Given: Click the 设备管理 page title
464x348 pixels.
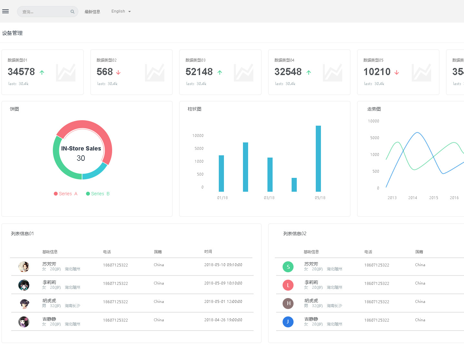Looking at the screenshot, I should [12, 33].
